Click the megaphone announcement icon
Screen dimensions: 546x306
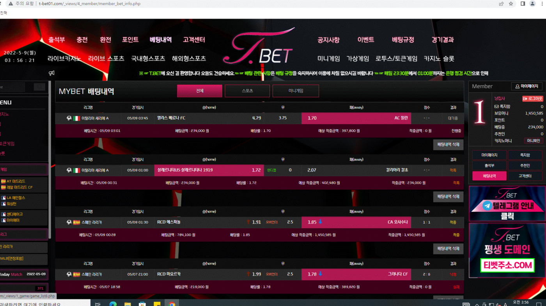(51, 73)
